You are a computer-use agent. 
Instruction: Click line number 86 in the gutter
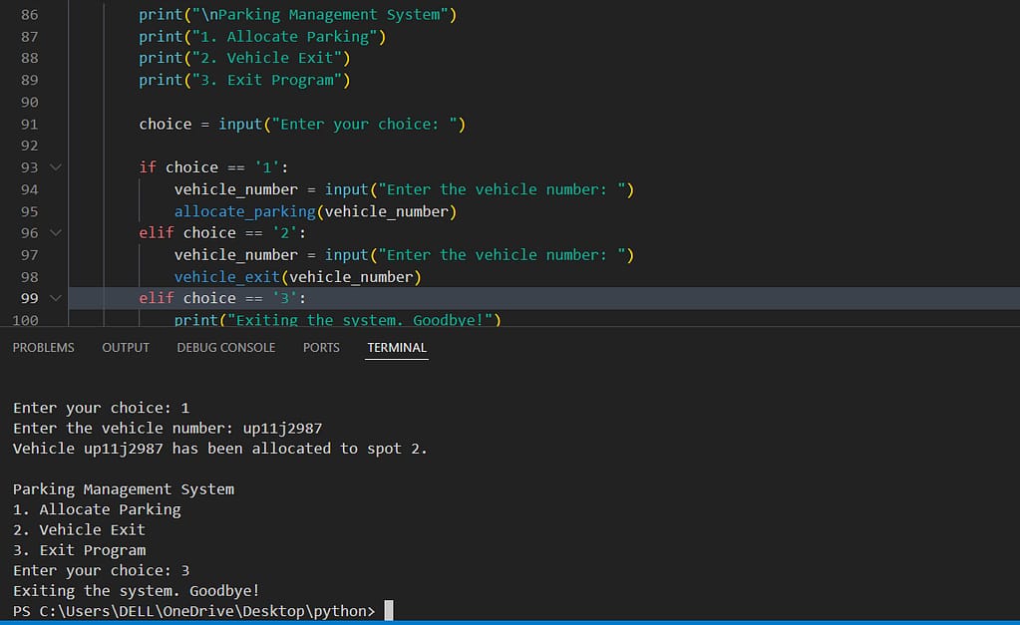click(30, 14)
